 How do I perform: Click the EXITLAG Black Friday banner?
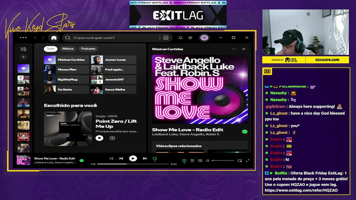178,14
